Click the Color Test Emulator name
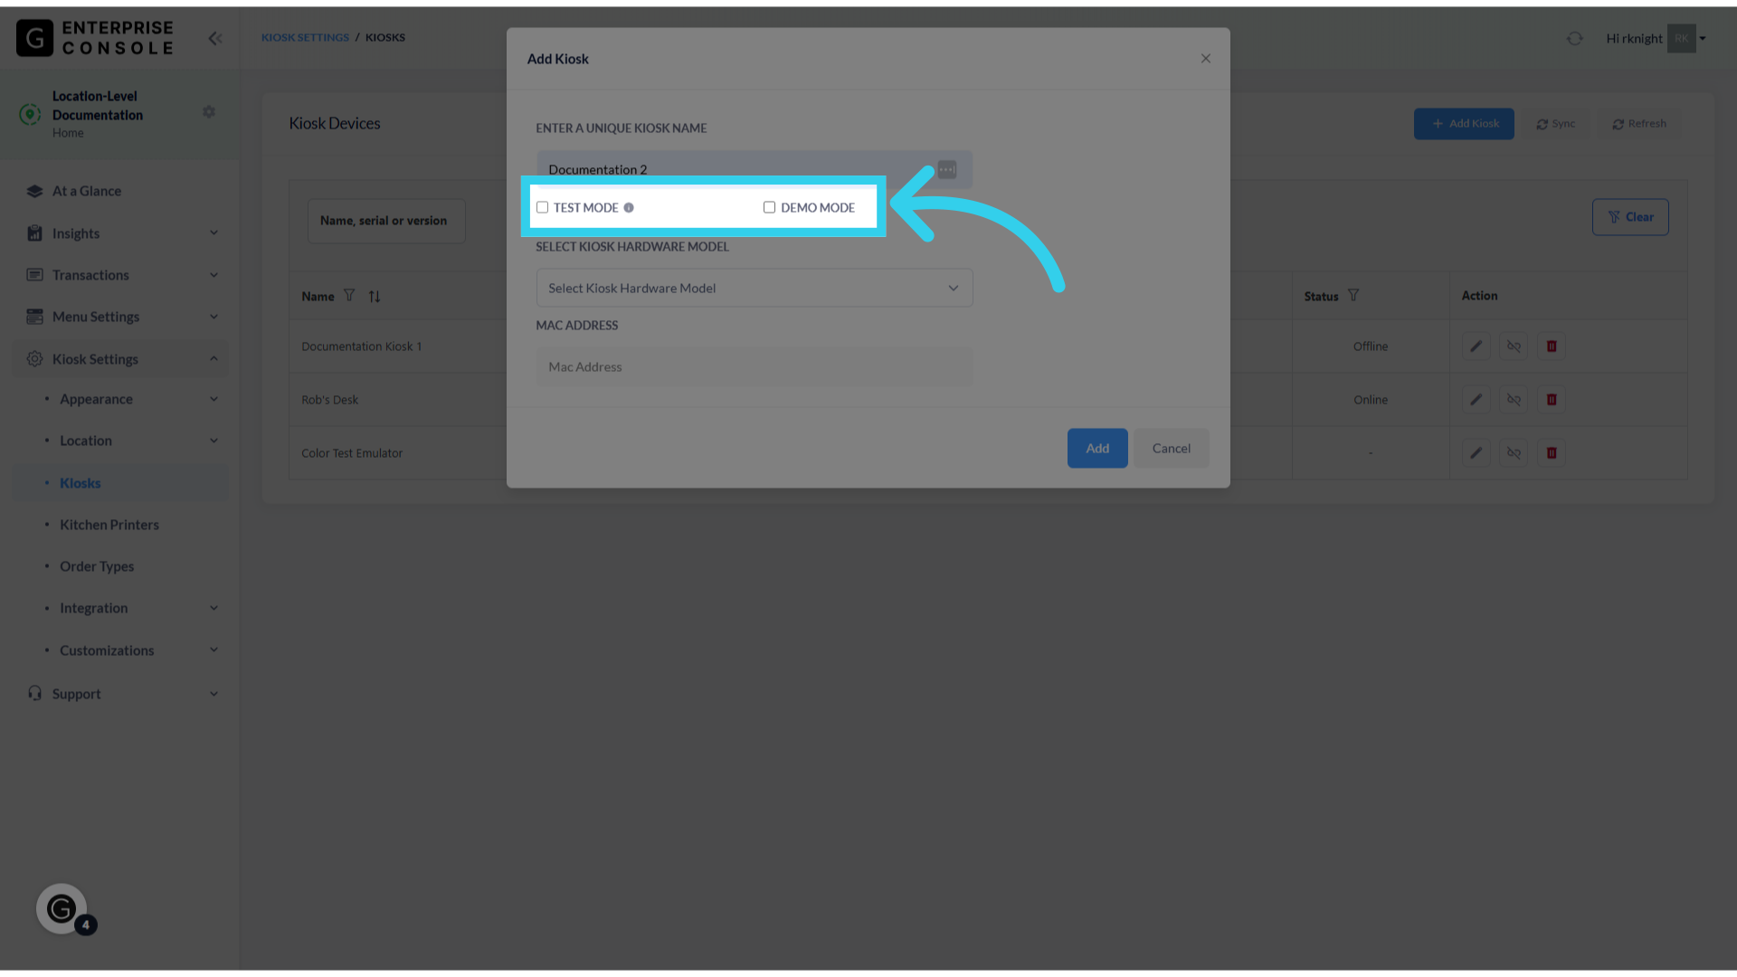The image size is (1737, 977). pos(352,453)
